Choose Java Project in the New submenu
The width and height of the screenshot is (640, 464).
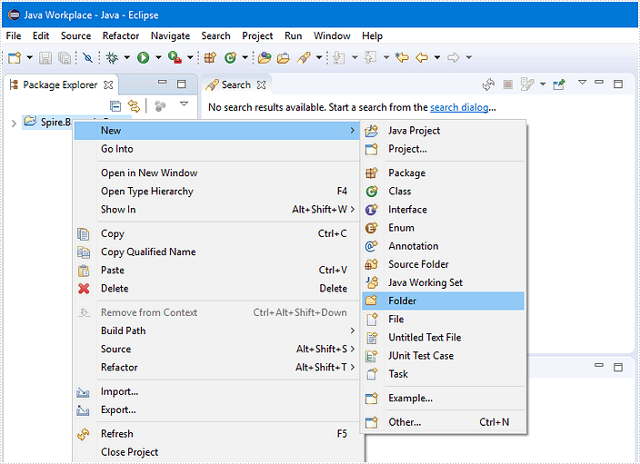pyautogui.click(x=443, y=131)
